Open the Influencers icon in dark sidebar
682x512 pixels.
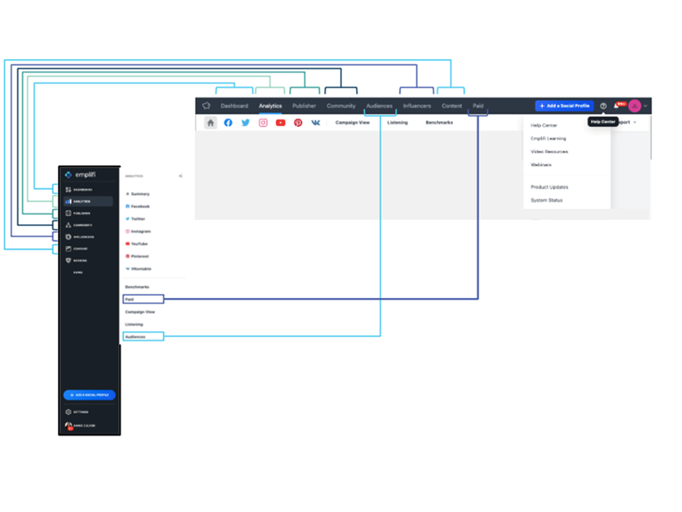coord(68,236)
